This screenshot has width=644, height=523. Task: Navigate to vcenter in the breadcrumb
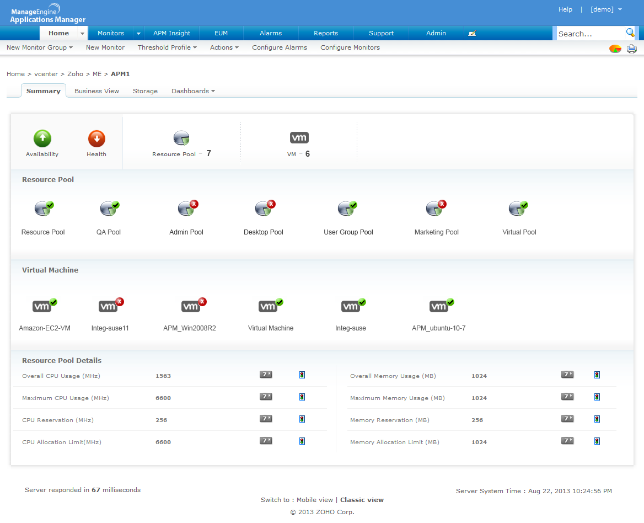46,74
